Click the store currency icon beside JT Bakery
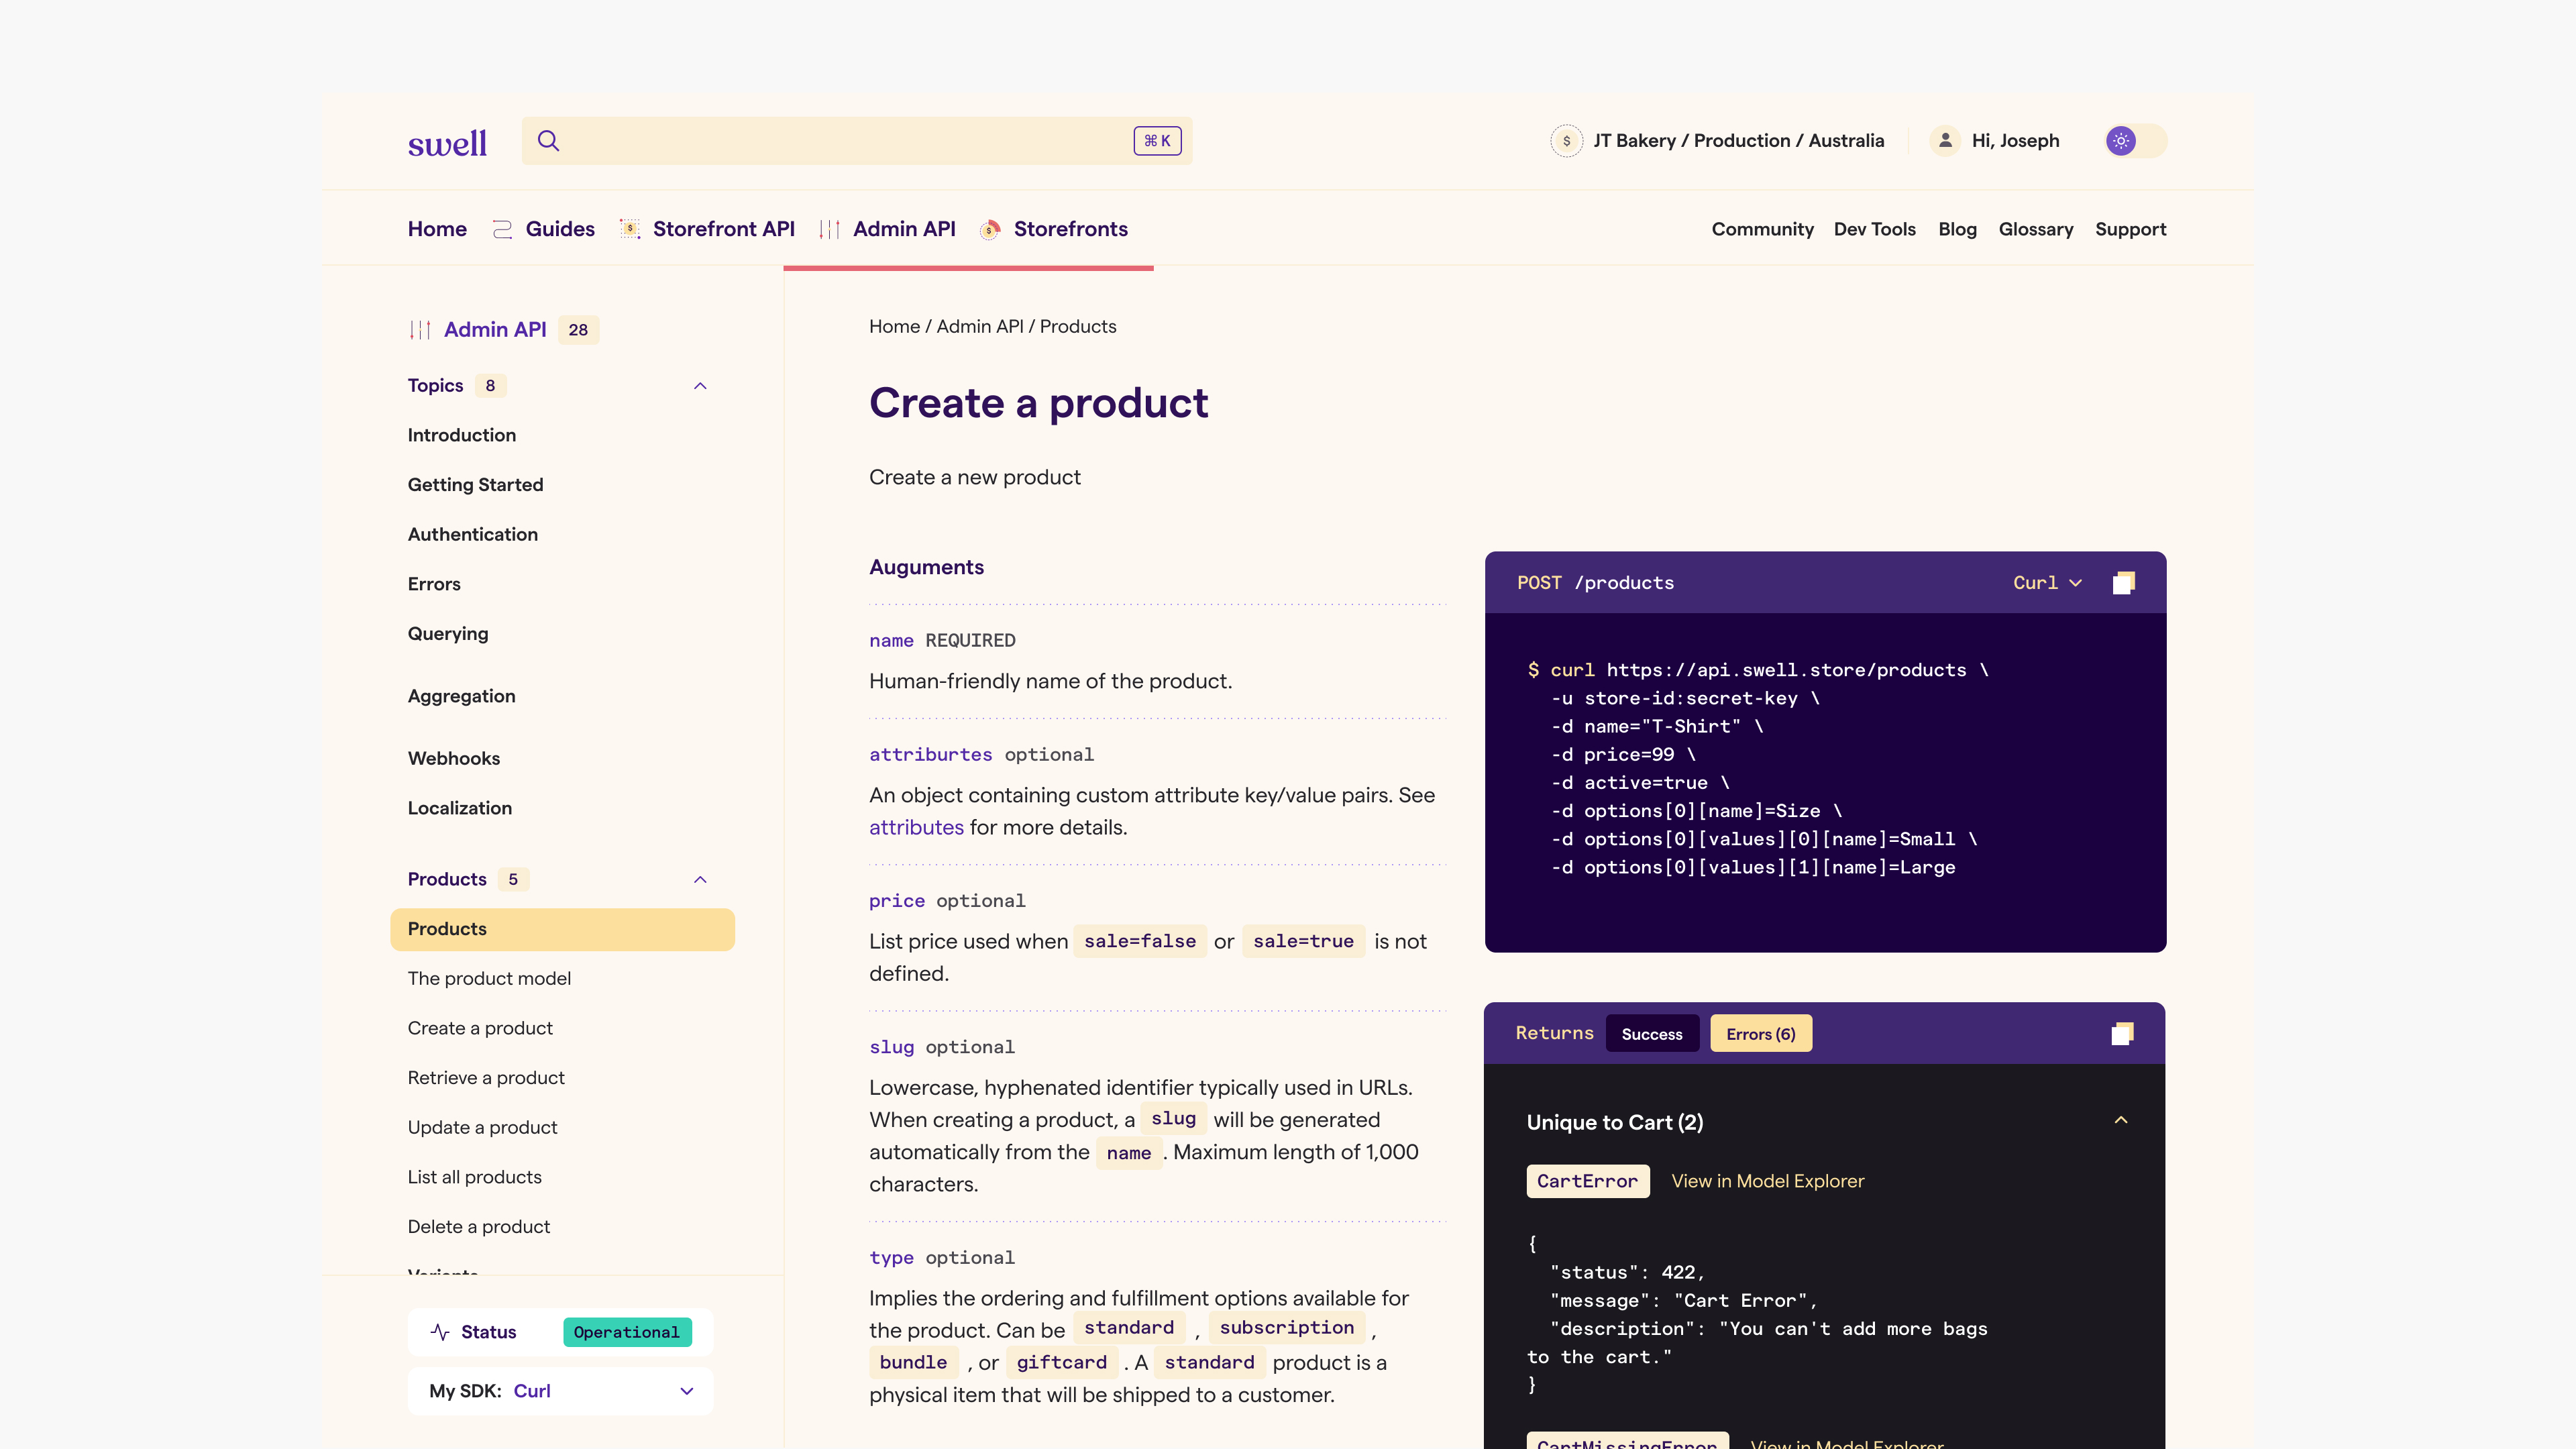Screen dimensions: 2576x1449 (x=1566, y=141)
